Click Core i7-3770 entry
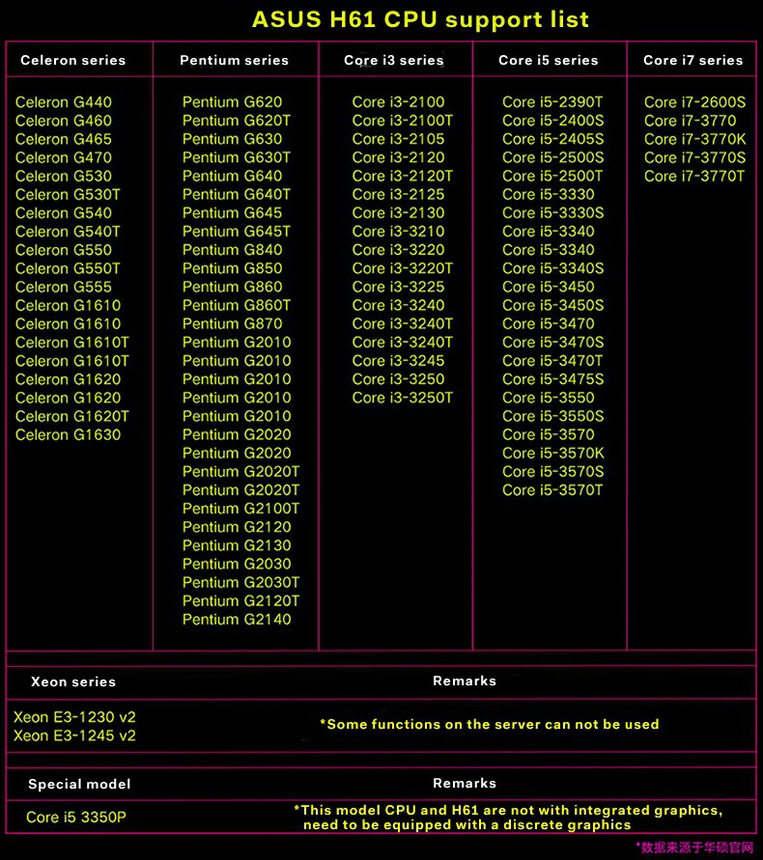 [x=691, y=121]
